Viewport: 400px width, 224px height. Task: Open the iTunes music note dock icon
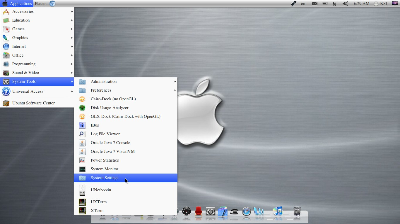click(x=277, y=211)
